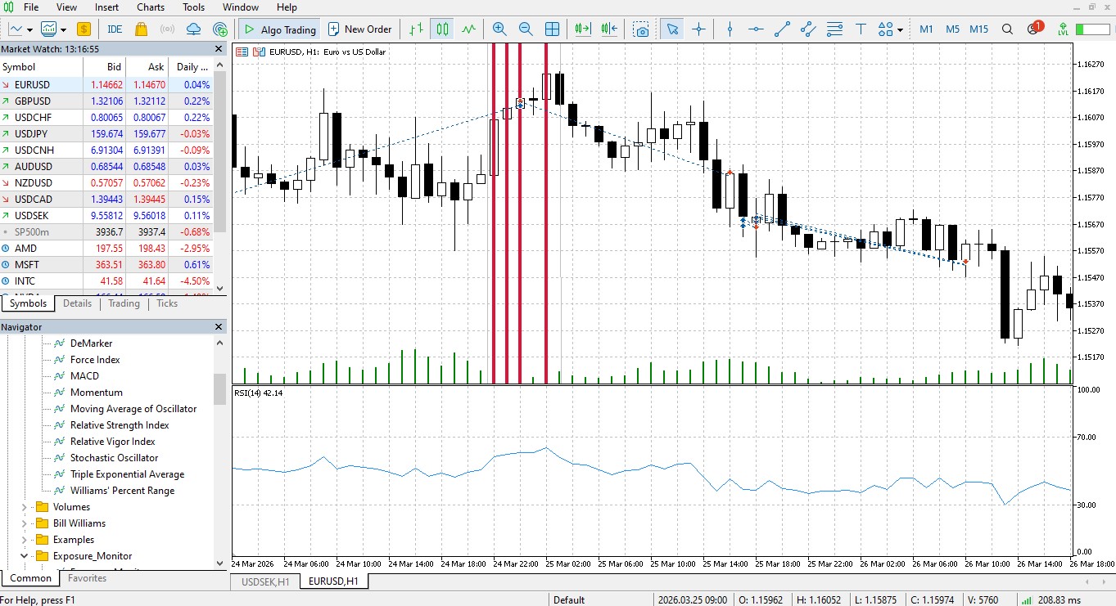Image resolution: width=1116 pixels, height=606 pixels.
Task: Switch to the Trading tab in Market Watch
Action: click(x=123, y=303)
